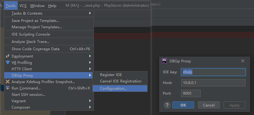Viewport: 254px width, 115px height.
Task: Click the "IDE key:" label
Action: [x=170, y=72]
